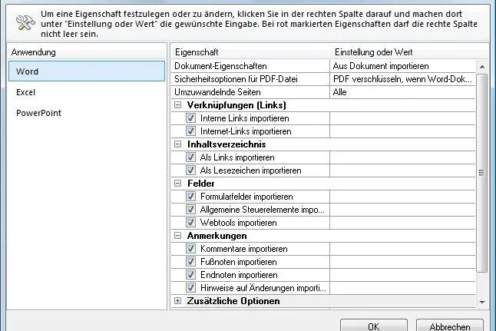Disable Kommentare importieren
The height and width of the screenshot is (331, 496).
(190, 248)
